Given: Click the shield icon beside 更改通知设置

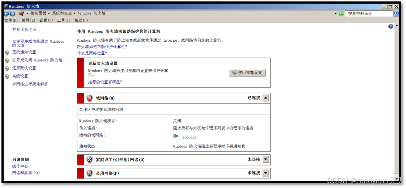Looking at the screenshot, I should [7, 53].
